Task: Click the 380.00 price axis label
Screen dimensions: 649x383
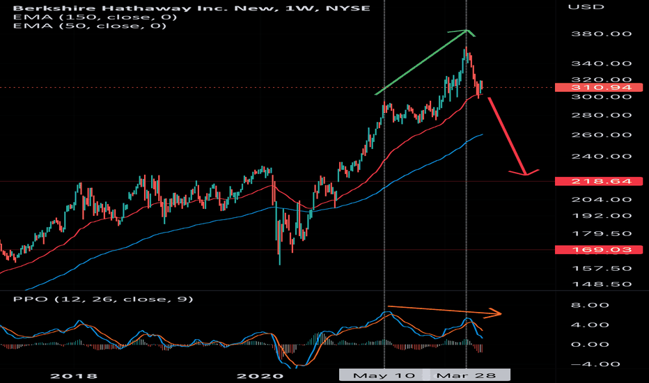Action: 602,34
